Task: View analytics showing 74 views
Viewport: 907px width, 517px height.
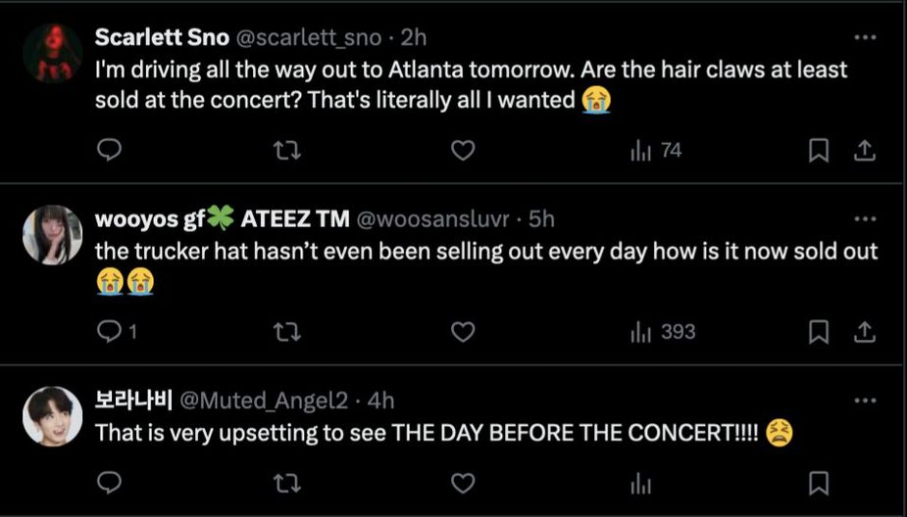Action: coord(656,150)
